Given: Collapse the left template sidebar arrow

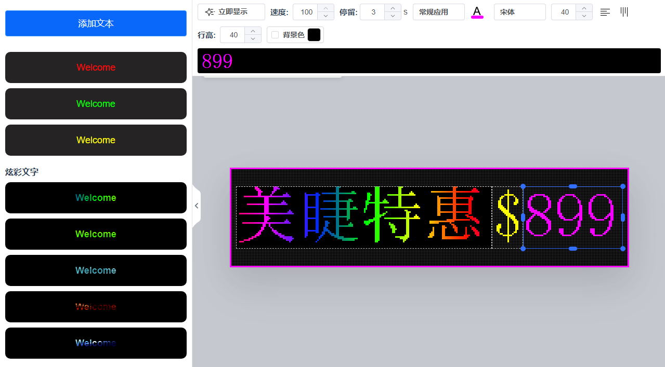Looking at the screenshot, I should pyautogui.click(x=196, y=206).
